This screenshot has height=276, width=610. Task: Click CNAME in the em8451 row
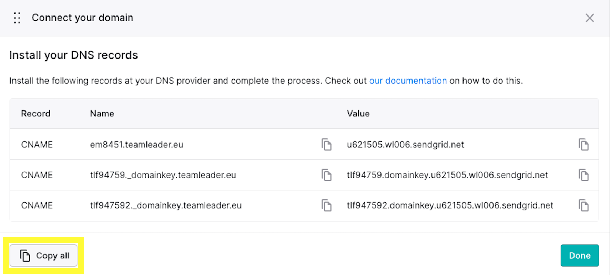click(37, 145)
